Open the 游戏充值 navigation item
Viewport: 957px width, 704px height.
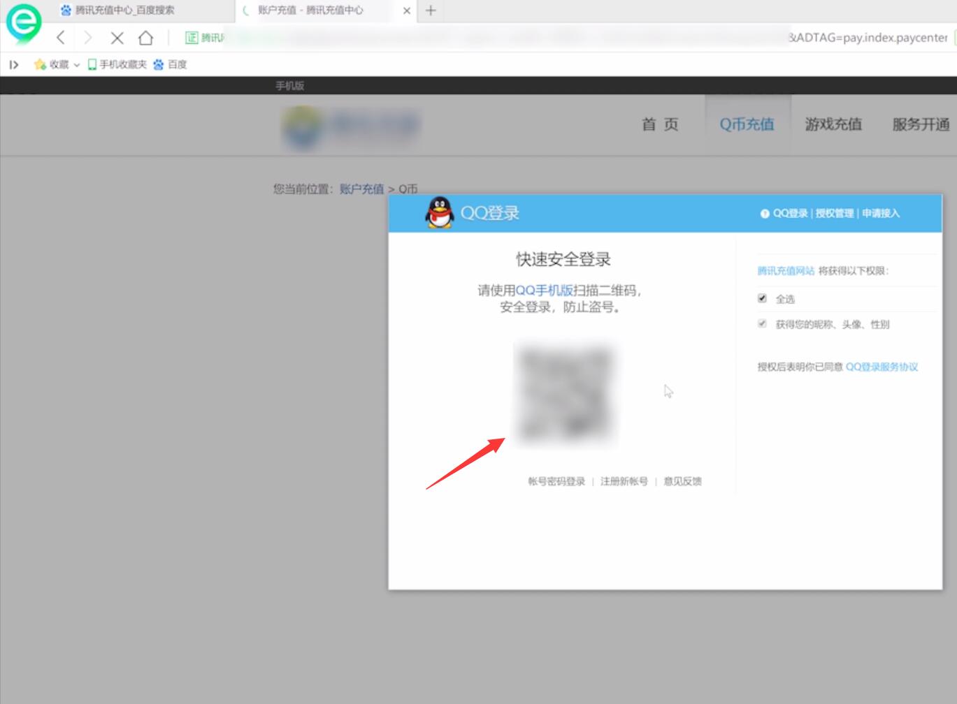833,124
